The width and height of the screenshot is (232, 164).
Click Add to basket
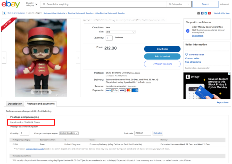pos(162,56)
